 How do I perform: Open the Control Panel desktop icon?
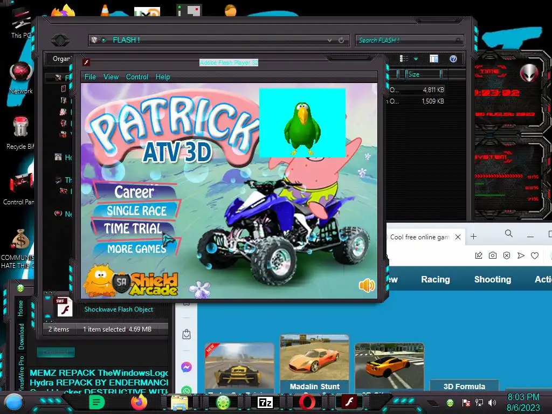[19, 188]
